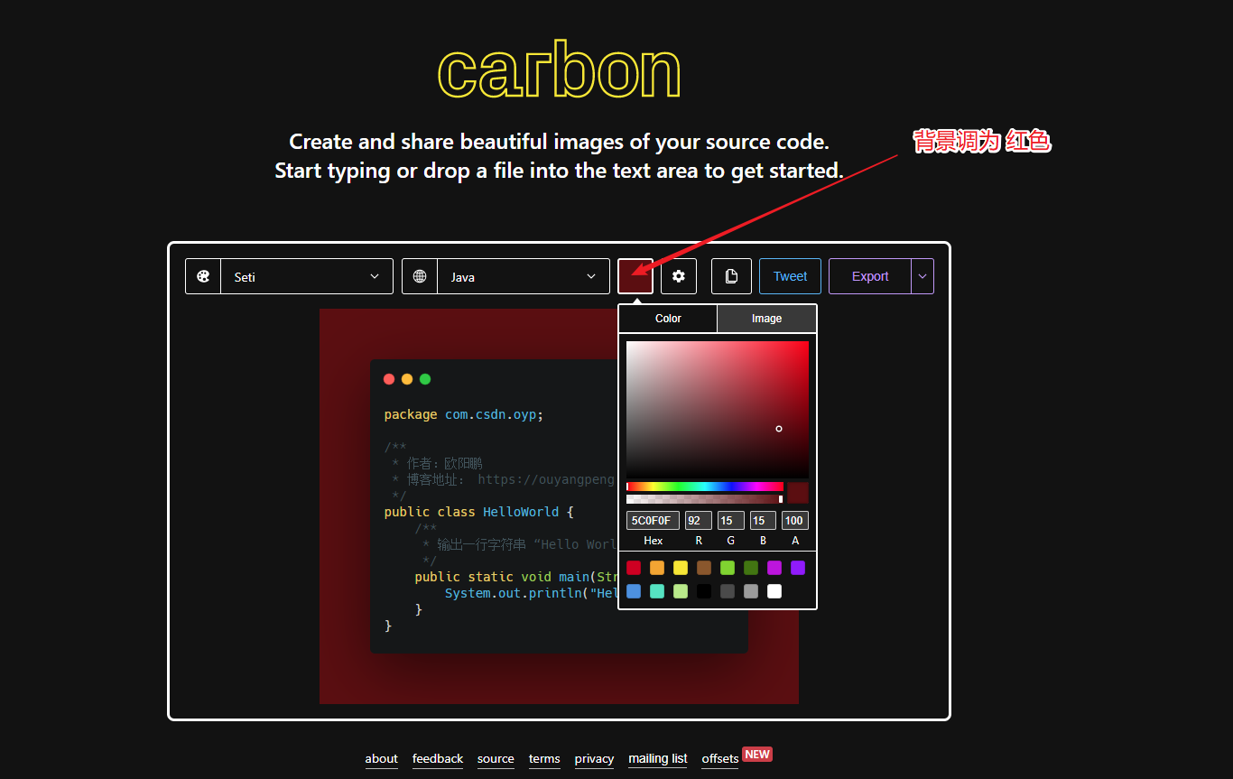Click the dark red background color button
Screen dimensions: 1233x779
[x=635, y=276]
